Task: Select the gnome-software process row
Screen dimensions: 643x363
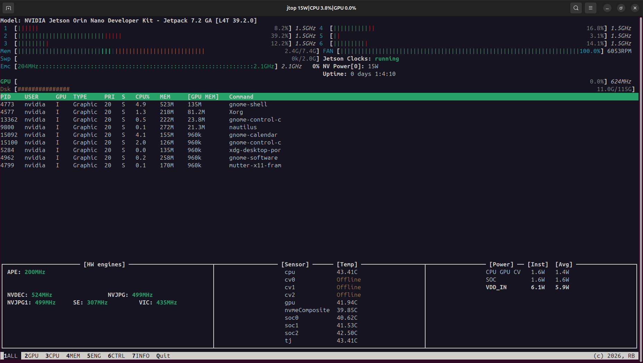Action: [319, 158]
